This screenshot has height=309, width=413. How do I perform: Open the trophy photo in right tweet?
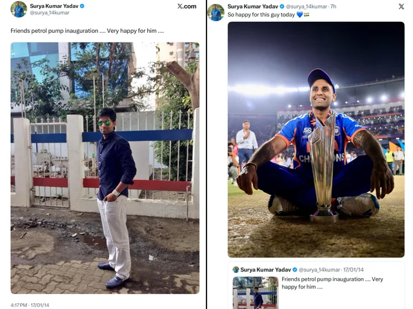pos(316,139)
